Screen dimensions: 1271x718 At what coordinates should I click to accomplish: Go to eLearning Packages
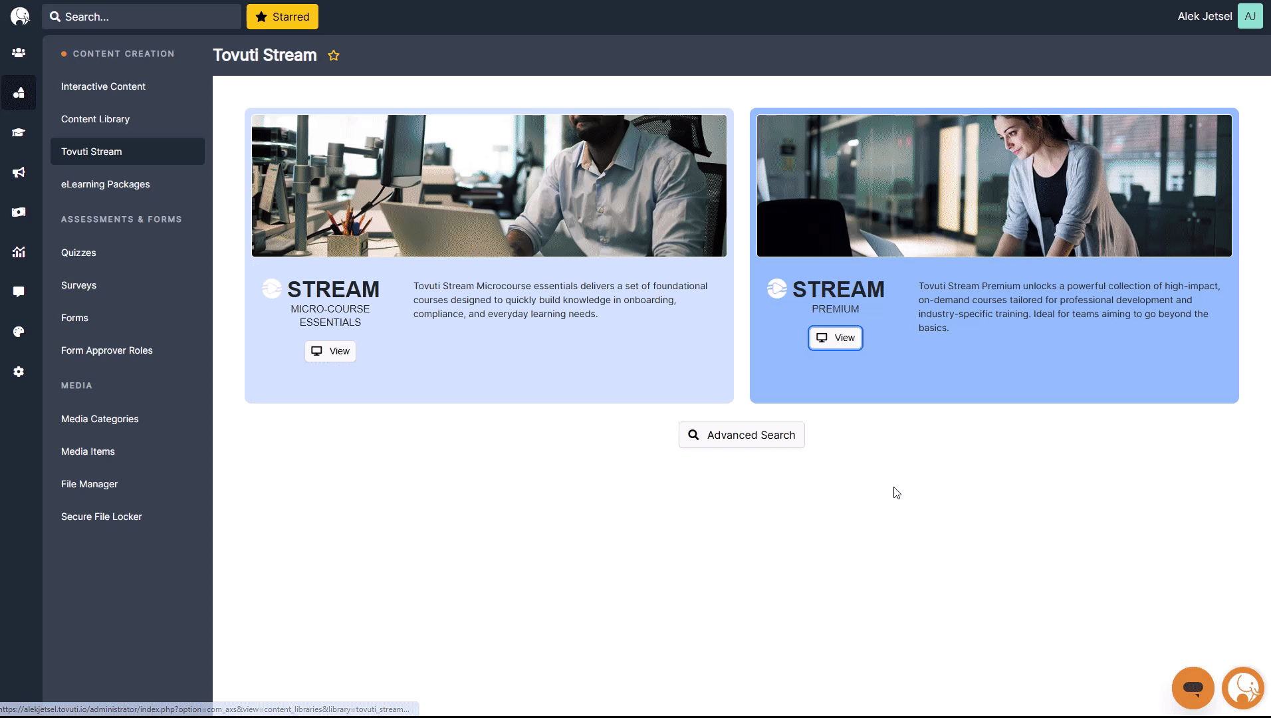pyautogui.click(x=105, y=184)
